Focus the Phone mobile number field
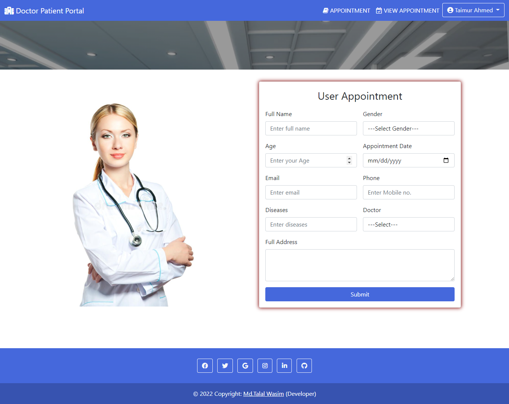Image resolution: width=509 pixels, height=404 pixels. tap(409, 192)
